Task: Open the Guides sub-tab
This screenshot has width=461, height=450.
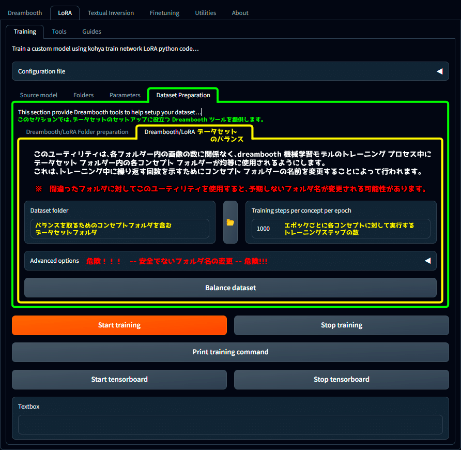Action: [x=91, y=32]
